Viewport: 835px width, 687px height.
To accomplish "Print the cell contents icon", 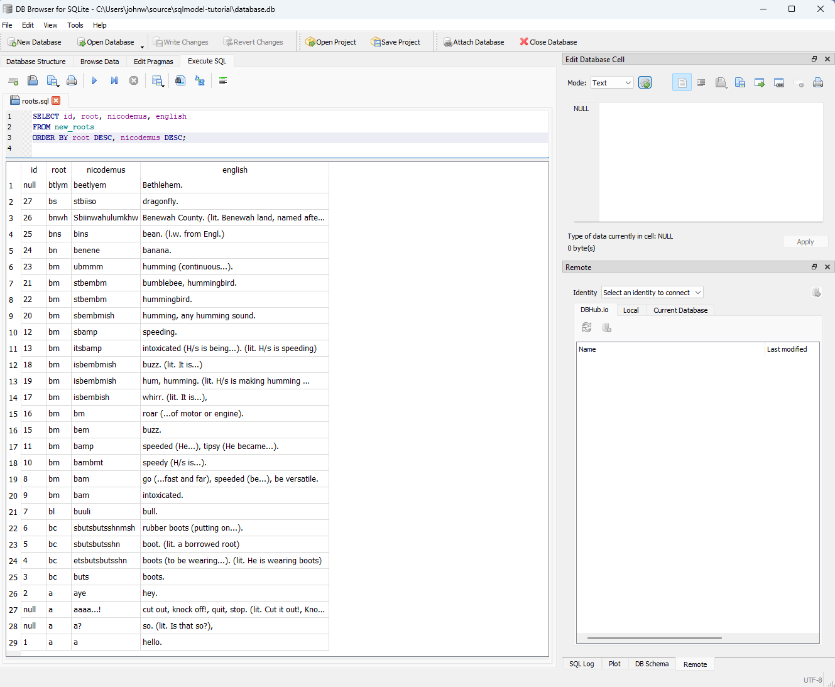I will tap(818, 82).
